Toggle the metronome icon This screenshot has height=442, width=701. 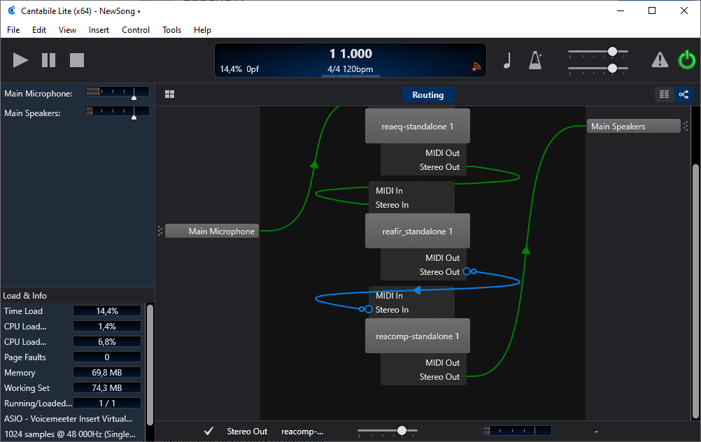pos(536,60)
